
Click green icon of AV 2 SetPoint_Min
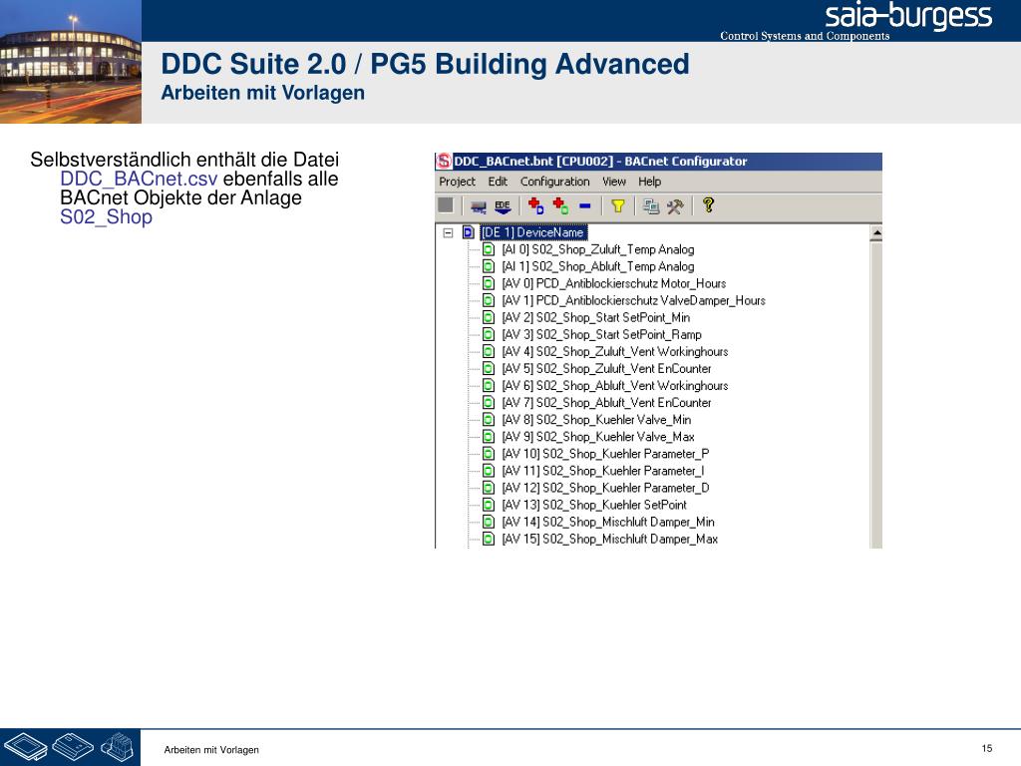(x=489, y=317)
